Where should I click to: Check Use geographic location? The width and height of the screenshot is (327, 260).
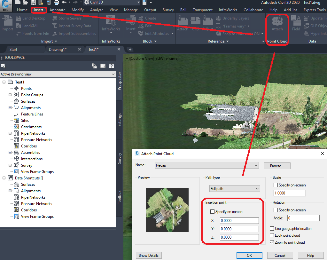pos(272,228)
